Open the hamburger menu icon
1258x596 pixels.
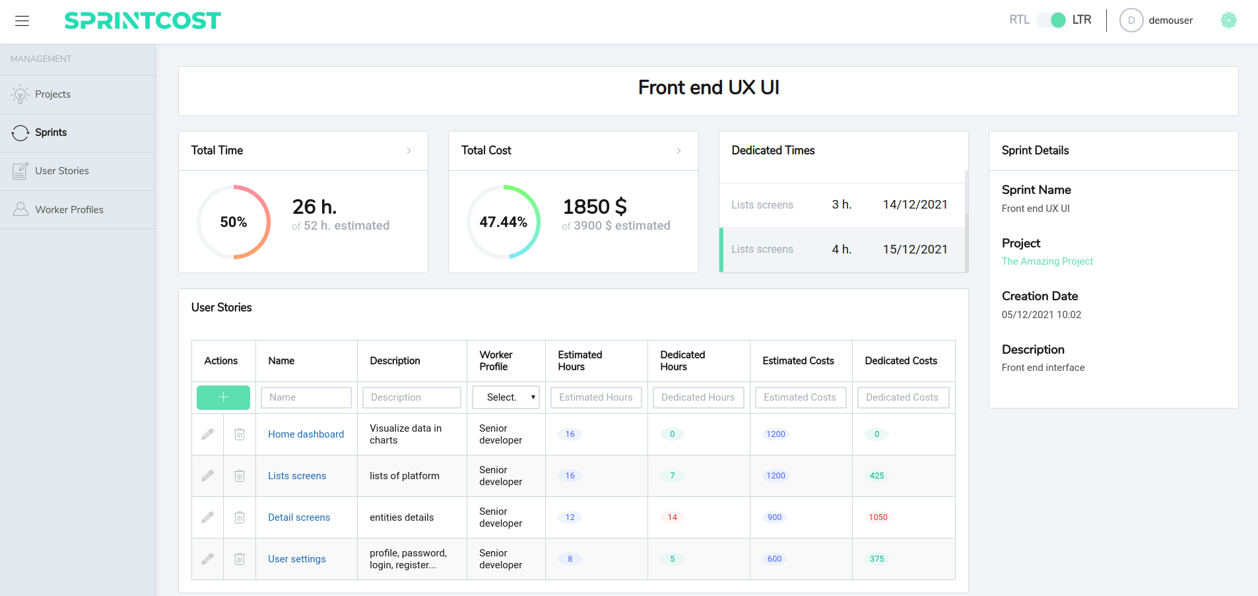pos(22,20)
